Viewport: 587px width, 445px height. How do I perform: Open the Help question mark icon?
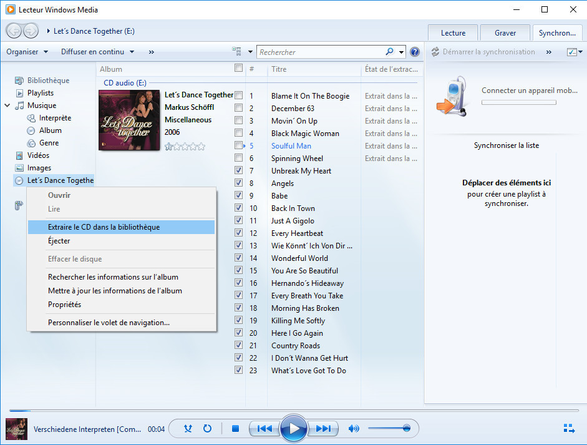click(x=415, y=52)
